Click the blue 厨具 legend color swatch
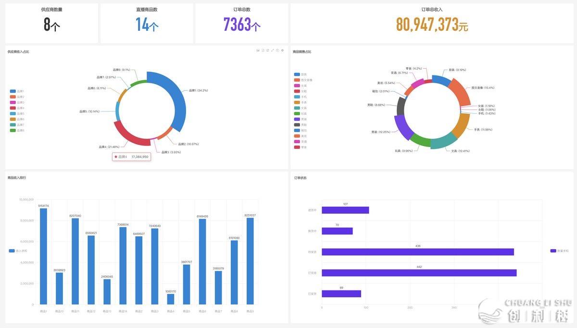Image resolution: width=577 pixels, height=328 pixels. (297, 74)
